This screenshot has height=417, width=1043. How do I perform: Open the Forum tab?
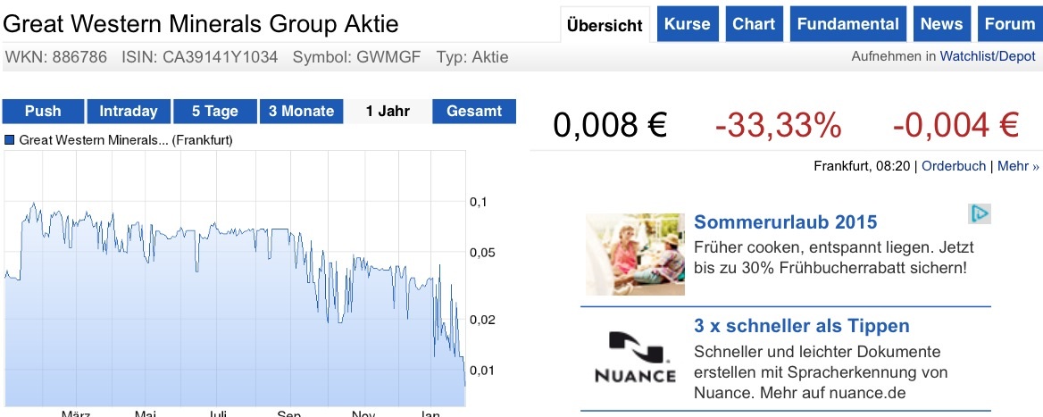coord(1009,24)
